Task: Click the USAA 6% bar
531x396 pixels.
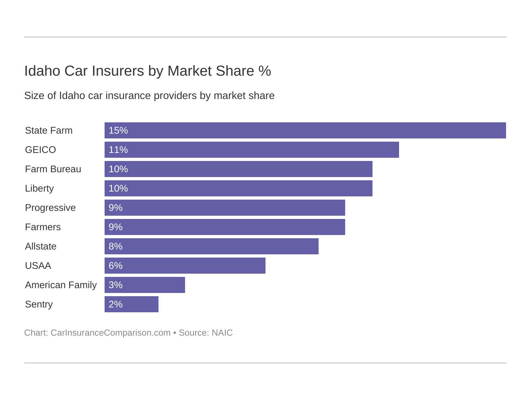Action: [x=185, y=266]
